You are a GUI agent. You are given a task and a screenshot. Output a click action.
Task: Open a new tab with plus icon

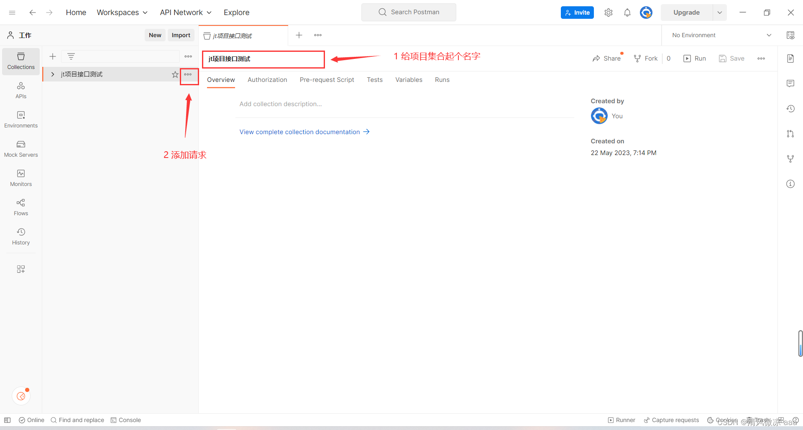point(299,35)
